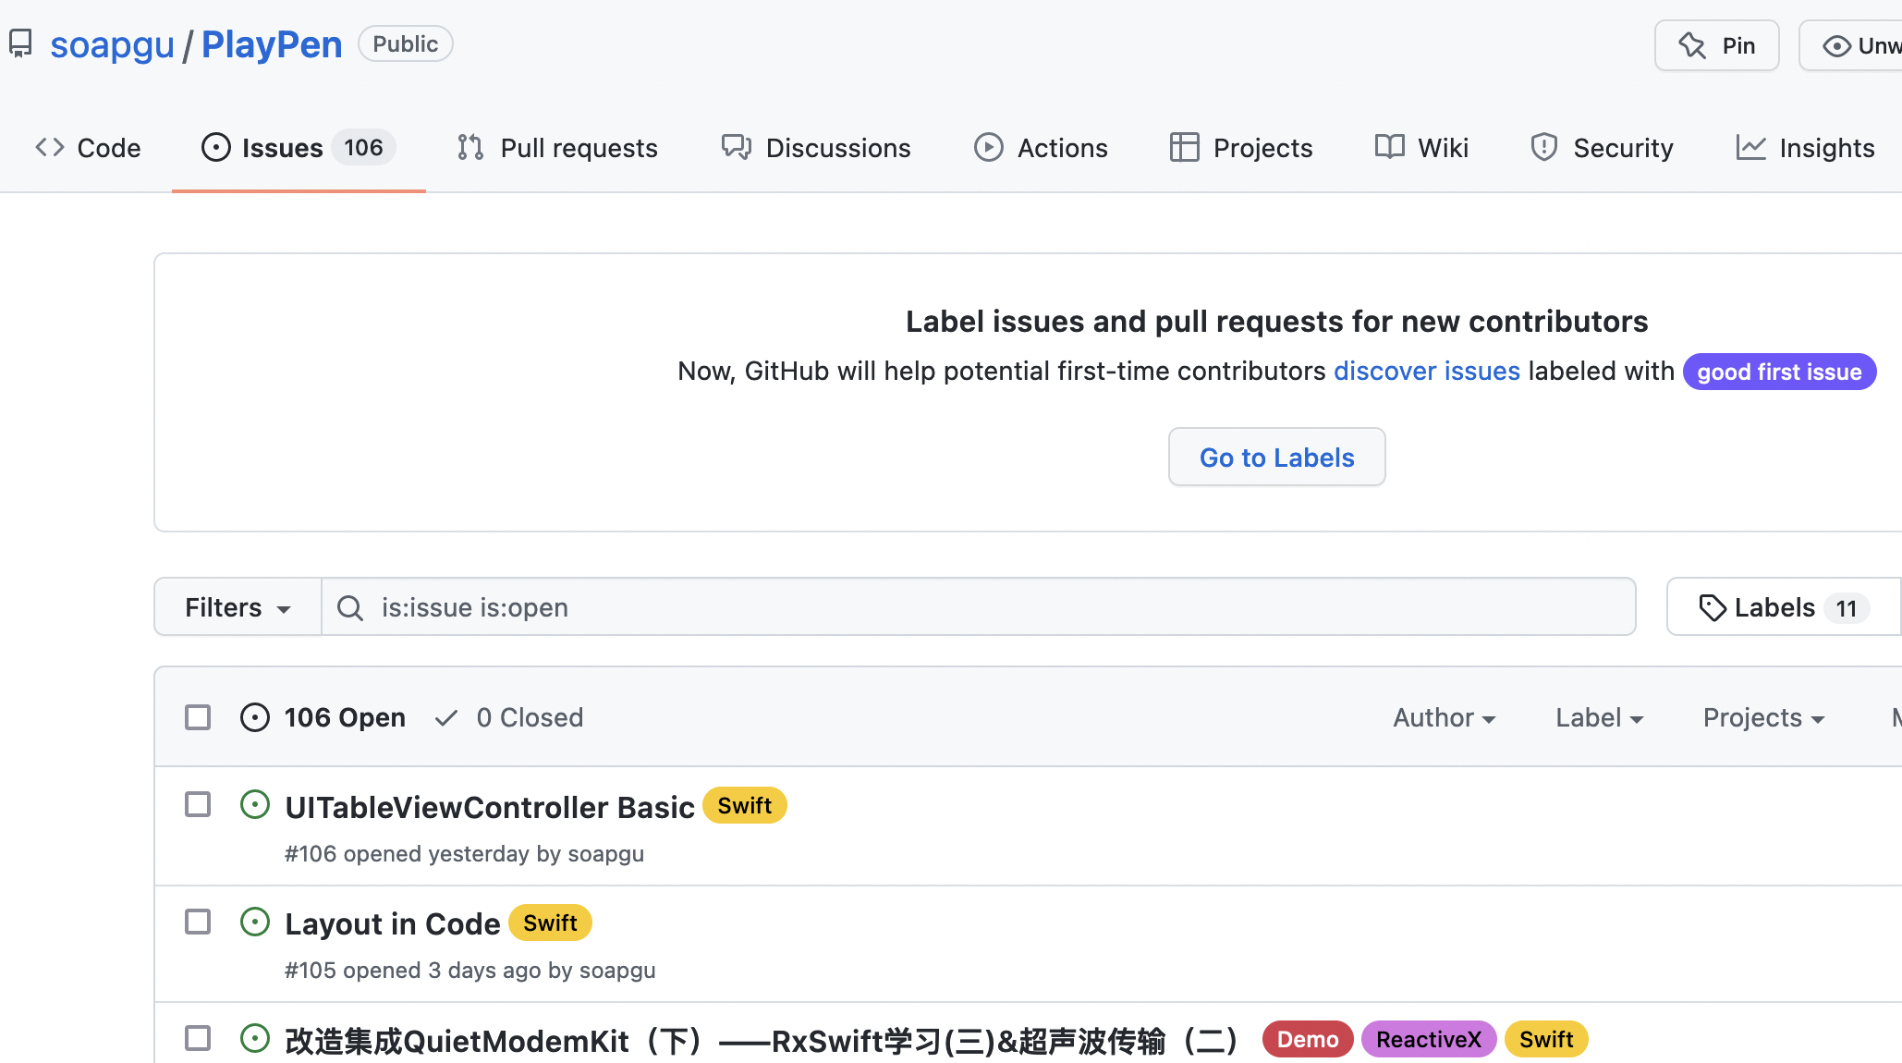Click Swift label on UITableViewController Basic

[x=745, y=805]
